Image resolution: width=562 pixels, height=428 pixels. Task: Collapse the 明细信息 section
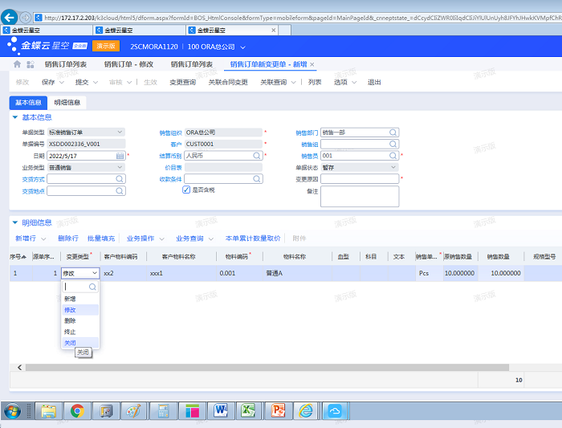[14, 222]
